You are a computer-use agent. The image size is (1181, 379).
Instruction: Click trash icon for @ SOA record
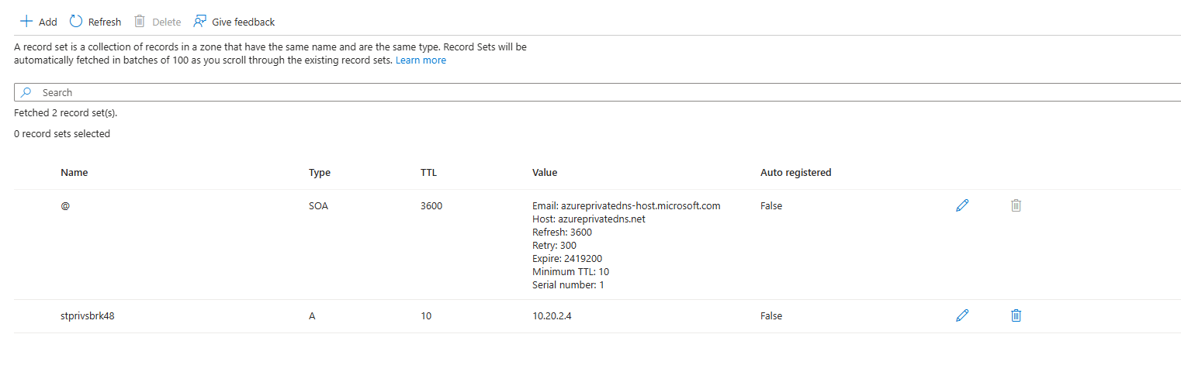[1016, 205]
